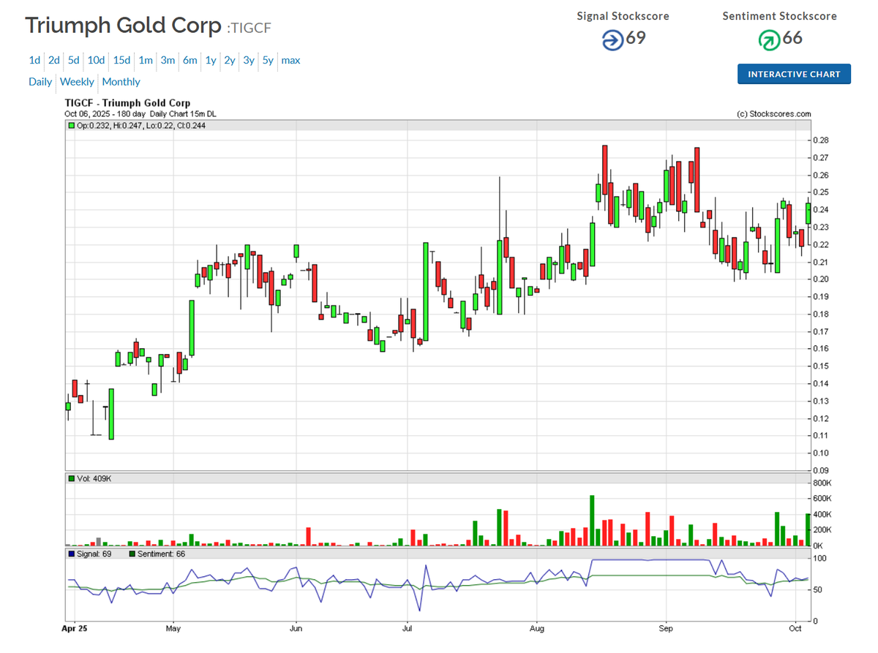Switch to Daily chart interval

coord(40,82)
